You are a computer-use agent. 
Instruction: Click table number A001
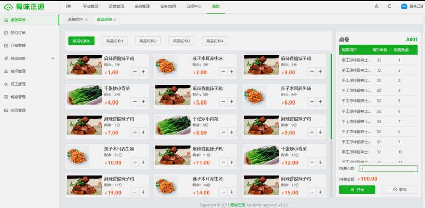pos(412,40)
